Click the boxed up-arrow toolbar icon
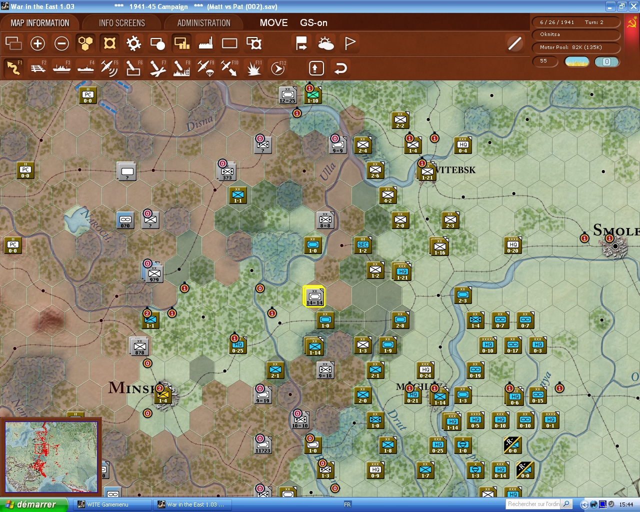640x512 pixels. point(316,68)
